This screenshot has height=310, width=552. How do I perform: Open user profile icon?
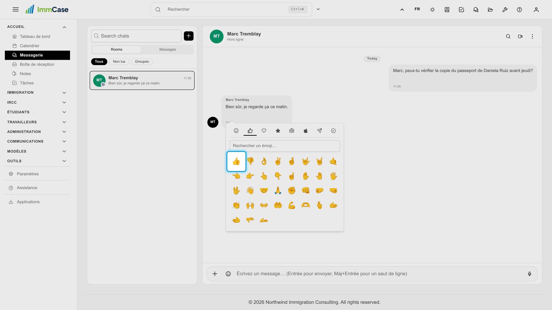(536, 10)
